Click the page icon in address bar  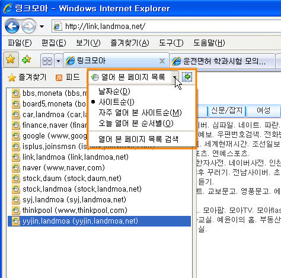58,27
